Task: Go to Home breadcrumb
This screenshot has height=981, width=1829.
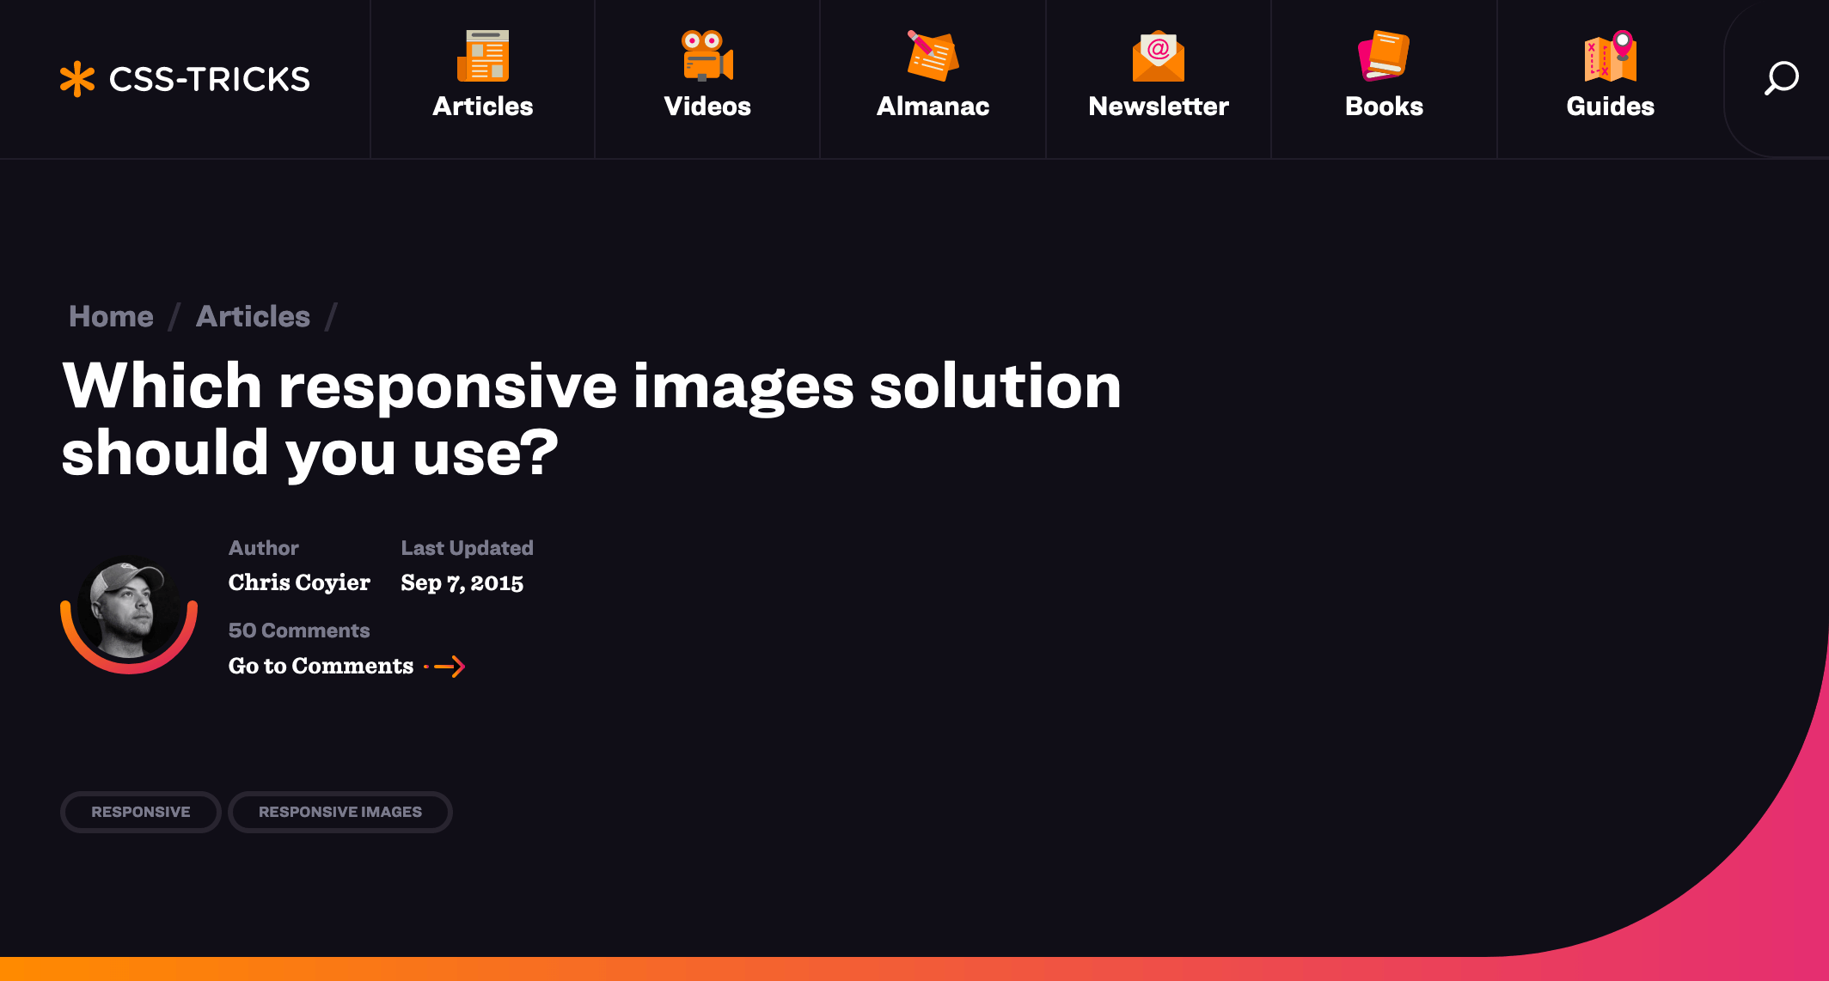Action: [111, 316]
